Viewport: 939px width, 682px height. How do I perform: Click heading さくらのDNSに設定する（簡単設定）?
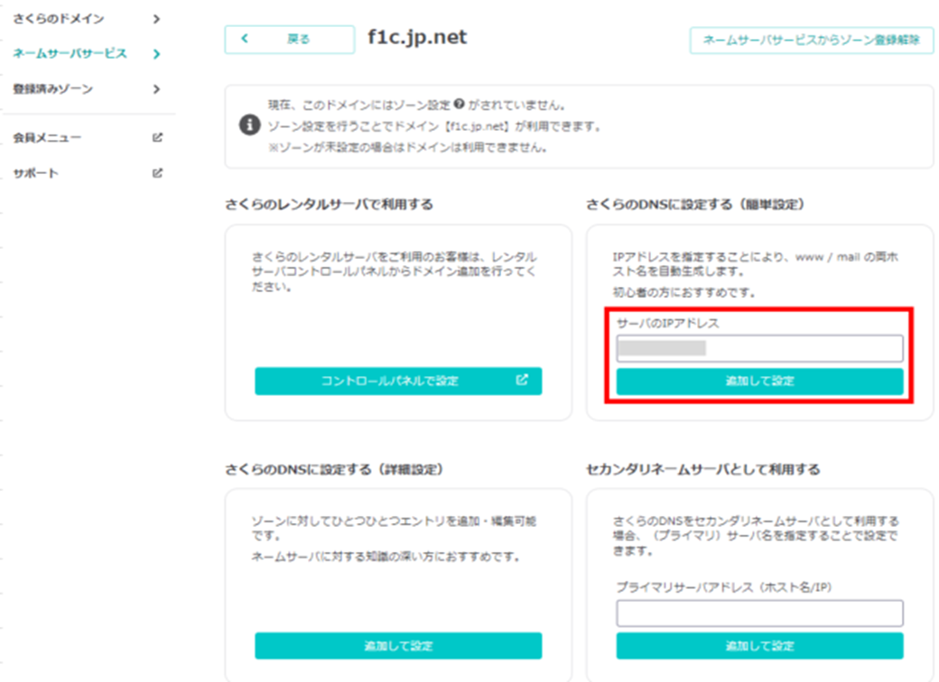coord(694,205)
